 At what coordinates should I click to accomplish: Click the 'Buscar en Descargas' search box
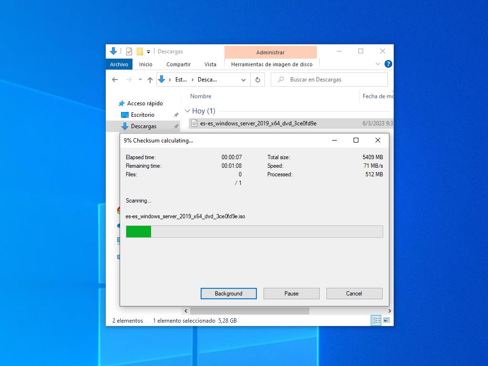pos(329,80)
